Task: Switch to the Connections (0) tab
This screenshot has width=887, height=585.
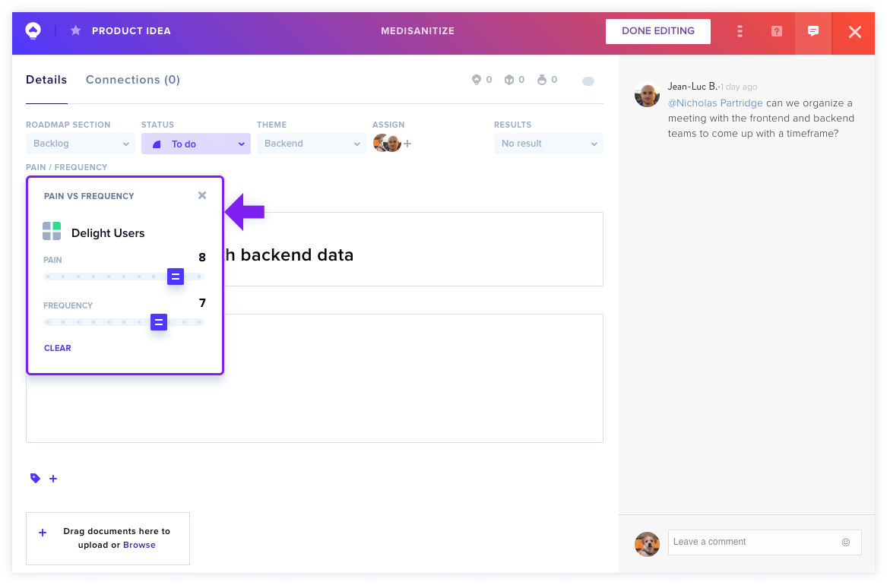Action: [133, 80]
